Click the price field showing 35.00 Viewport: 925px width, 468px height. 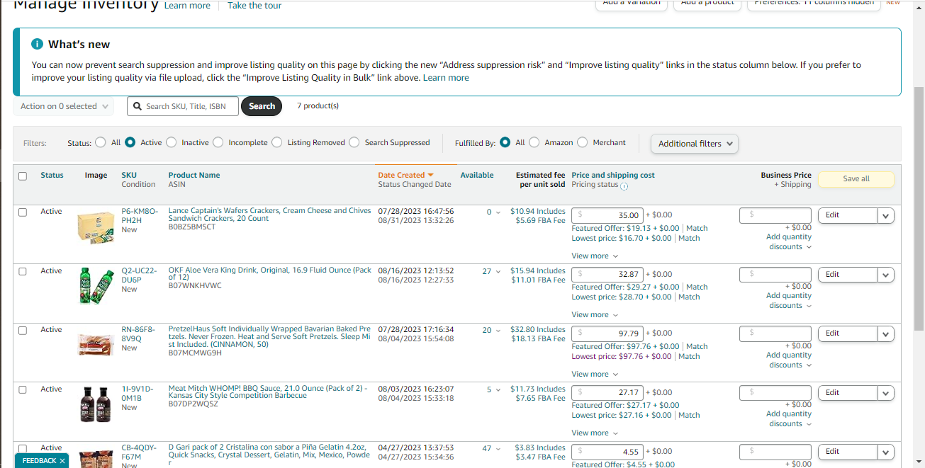[x=607, y=215]
